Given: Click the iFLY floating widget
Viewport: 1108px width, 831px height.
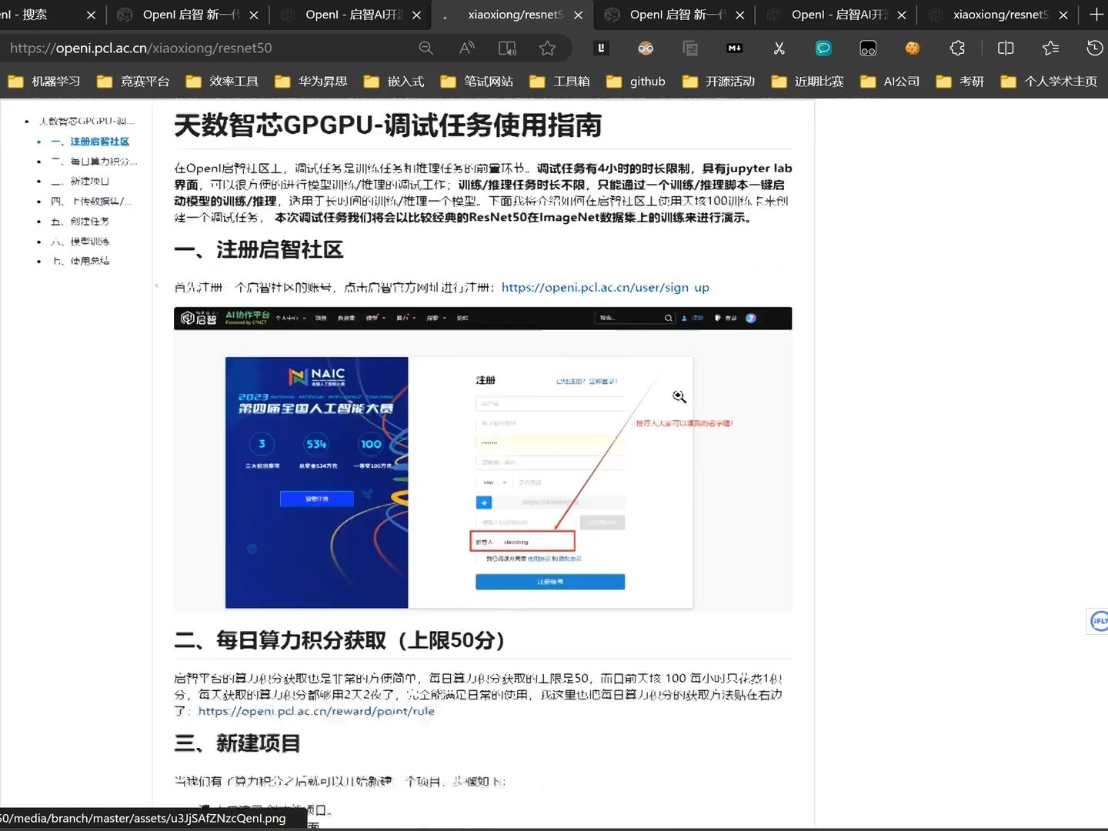Looking at the screenshot, I should coord(1099,621).
